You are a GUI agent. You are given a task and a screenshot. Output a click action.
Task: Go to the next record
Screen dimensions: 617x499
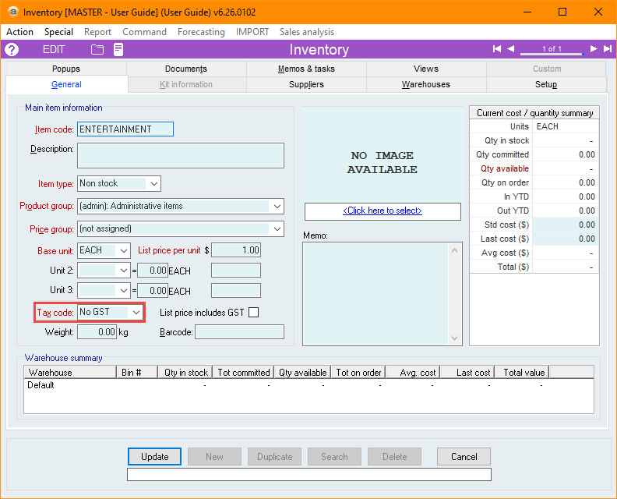click(594, 49)
